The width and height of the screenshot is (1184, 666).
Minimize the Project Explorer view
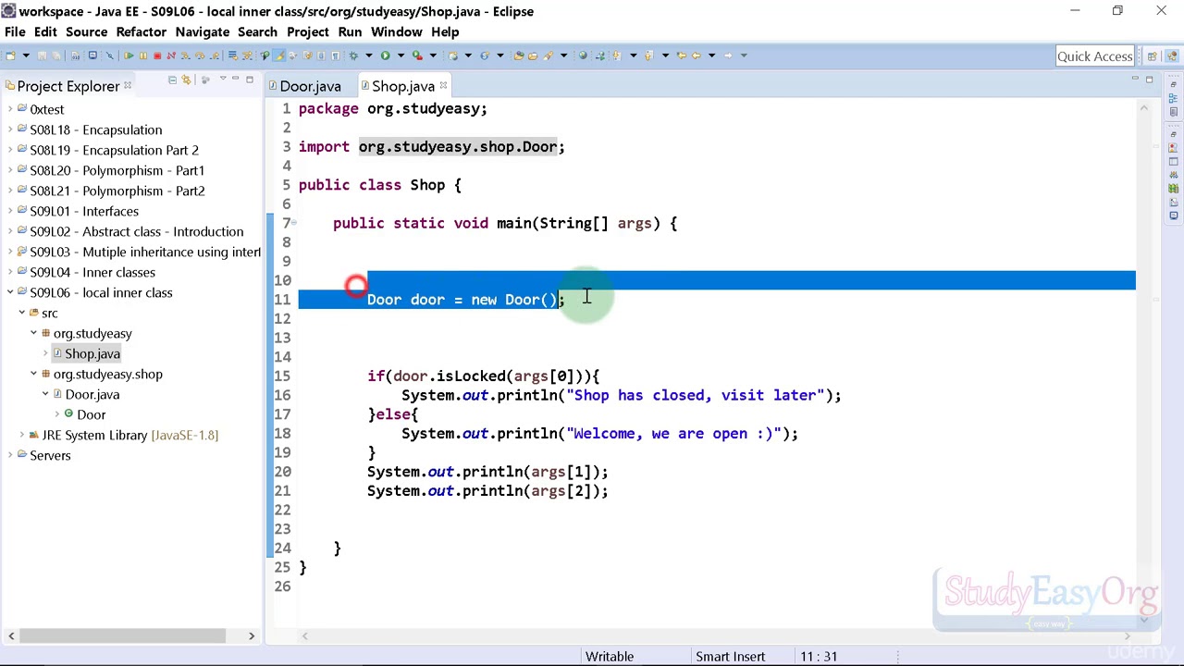pyautogui.click(x=235, y=78)
